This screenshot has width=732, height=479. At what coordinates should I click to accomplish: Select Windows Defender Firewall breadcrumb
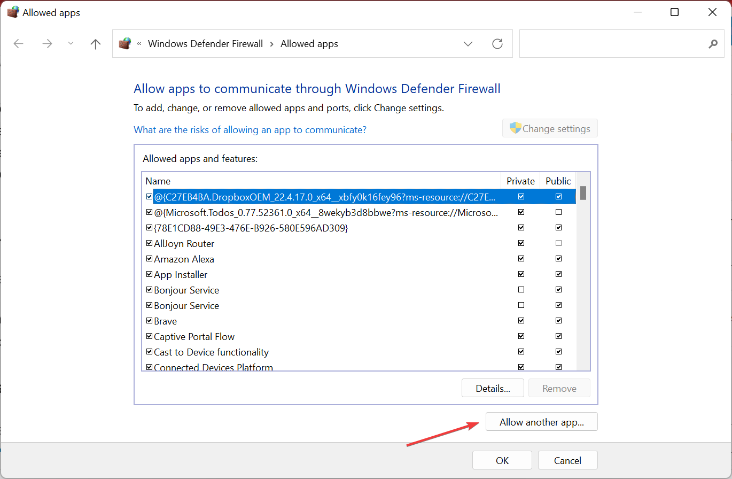(205, 44)
